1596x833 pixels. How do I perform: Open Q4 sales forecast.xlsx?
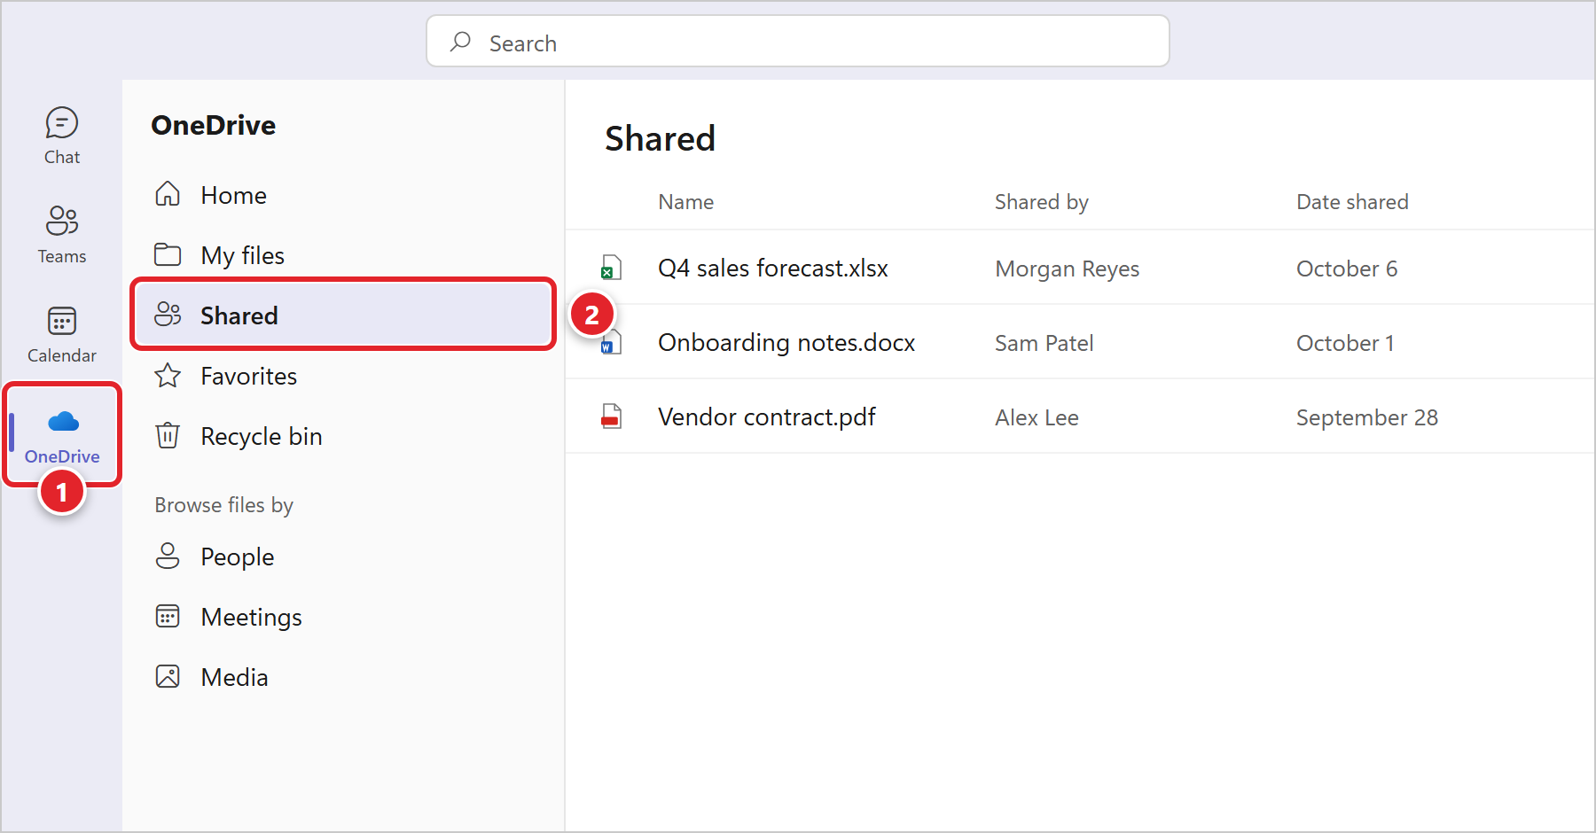coord(773,268)
